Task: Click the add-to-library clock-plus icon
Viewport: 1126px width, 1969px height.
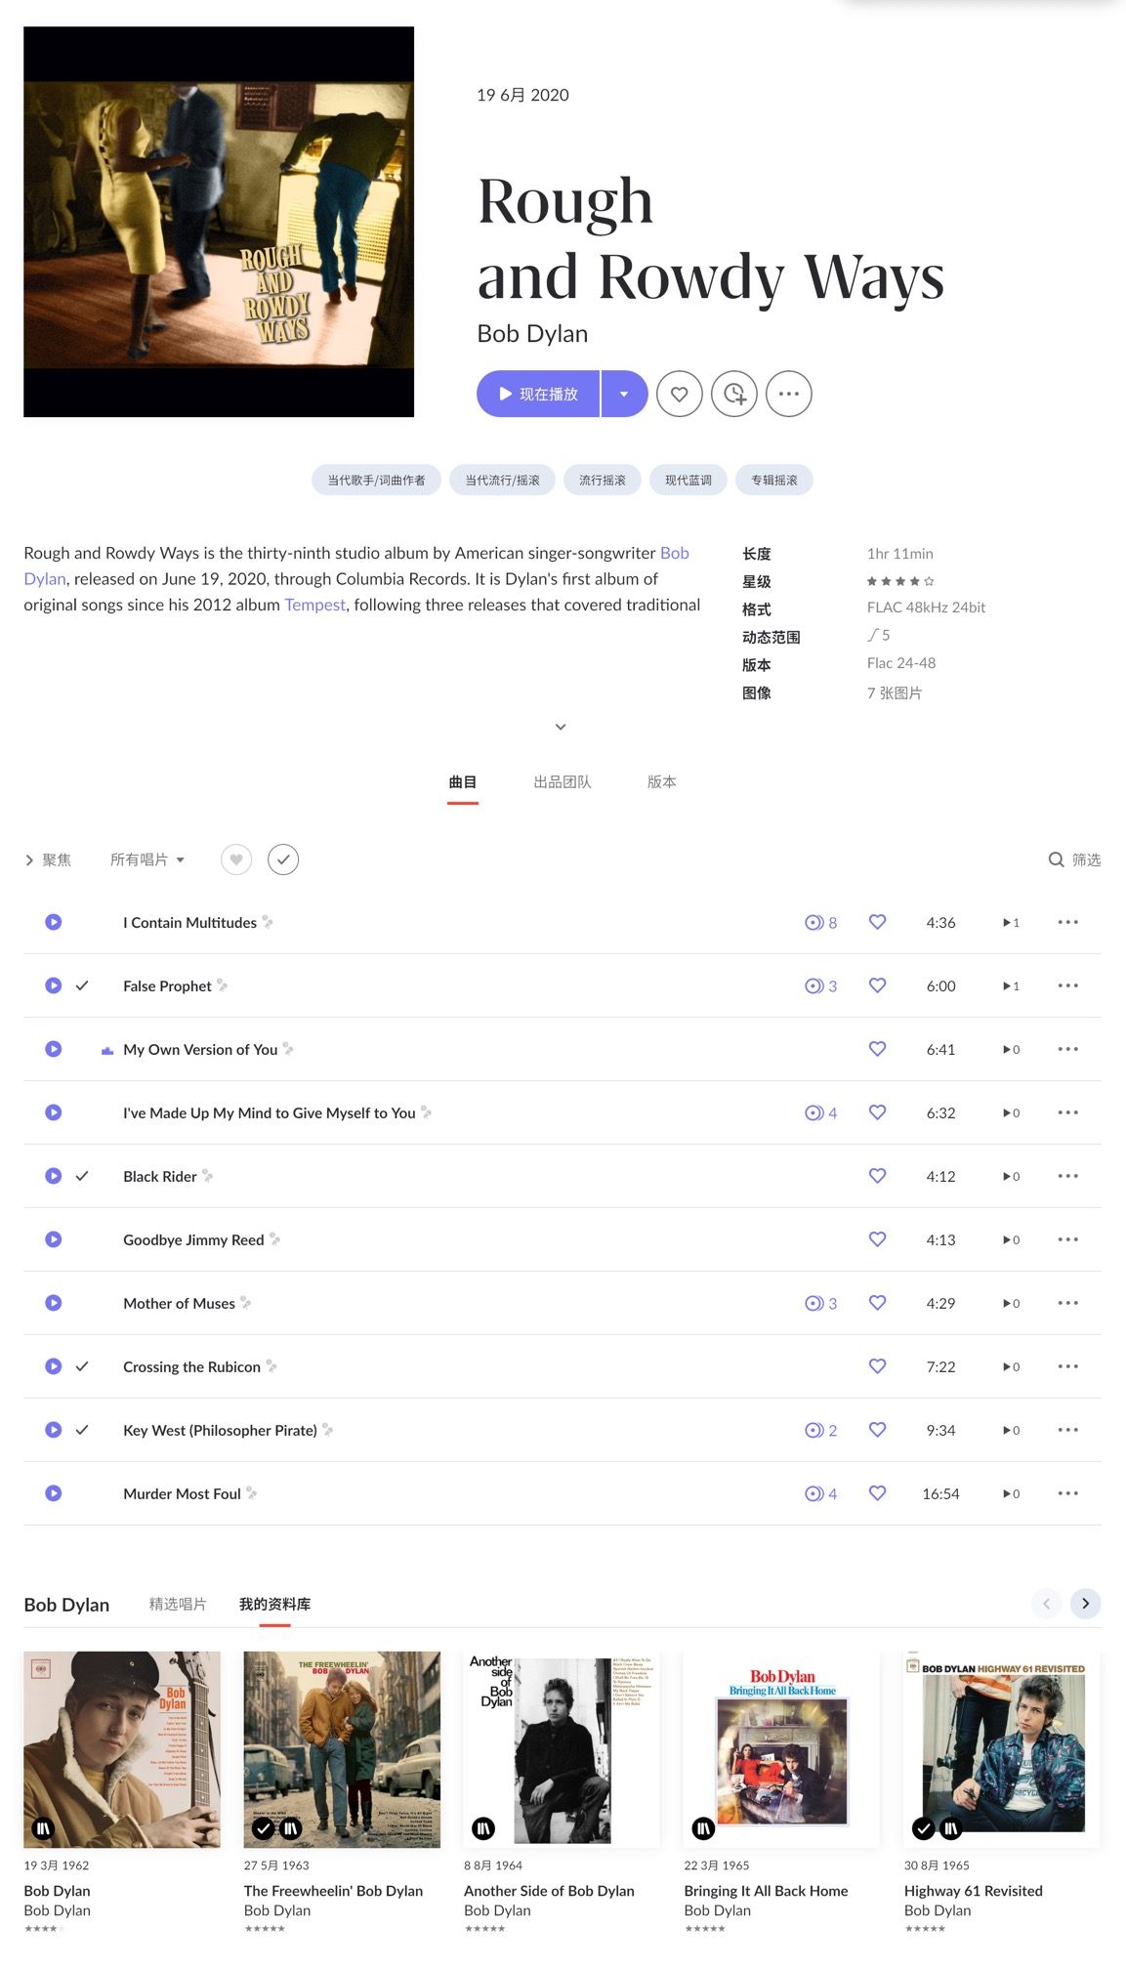Action: click(734, 394)
